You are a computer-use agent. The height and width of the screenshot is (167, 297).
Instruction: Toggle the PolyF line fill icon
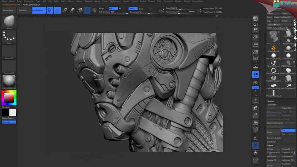point(255,130)
